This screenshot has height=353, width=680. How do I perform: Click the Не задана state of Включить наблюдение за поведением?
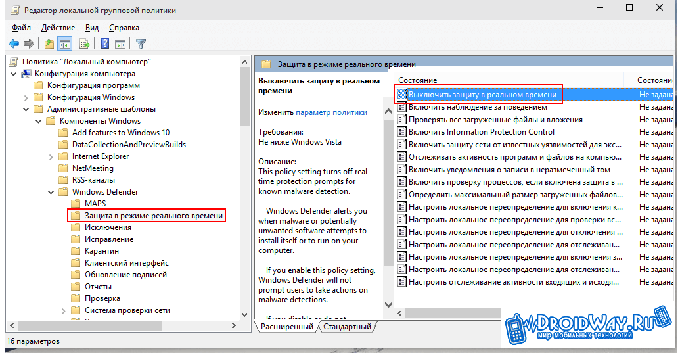tap(656, 107)
